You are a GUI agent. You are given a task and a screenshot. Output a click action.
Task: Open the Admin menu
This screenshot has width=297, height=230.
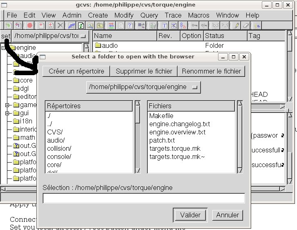click(72, 15)
